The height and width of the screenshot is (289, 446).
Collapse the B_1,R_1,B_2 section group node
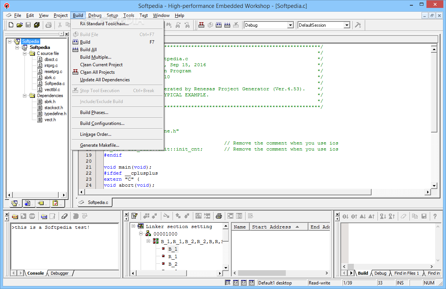149,241
